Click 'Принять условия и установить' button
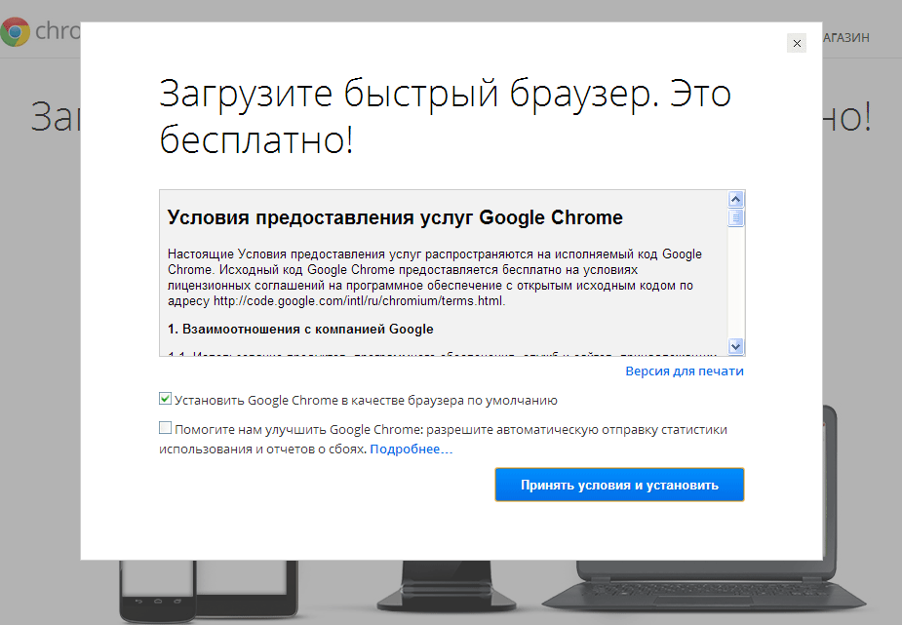The width and height of the screenshot is (902, 625). pyautogui.click(x=619, y=485)
